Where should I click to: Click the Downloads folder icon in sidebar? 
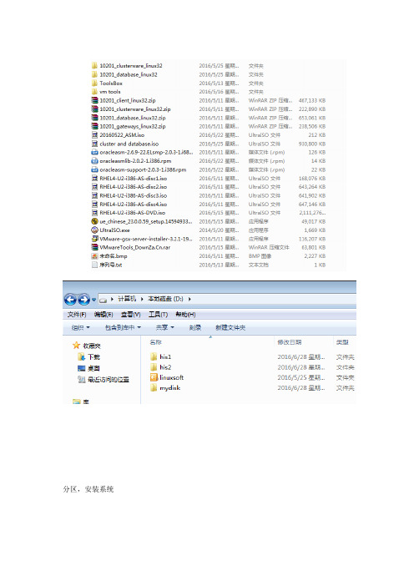click(82, 357)
